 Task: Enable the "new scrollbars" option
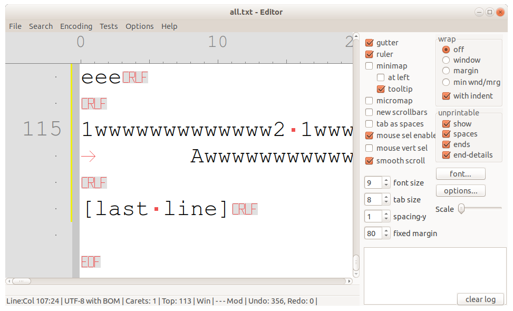coord(369,112)
